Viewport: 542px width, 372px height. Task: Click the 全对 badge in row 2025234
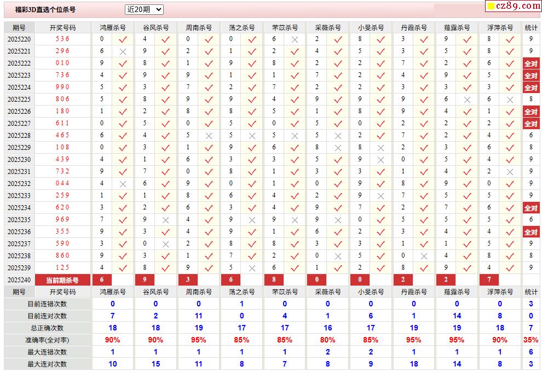click(531, 208)
